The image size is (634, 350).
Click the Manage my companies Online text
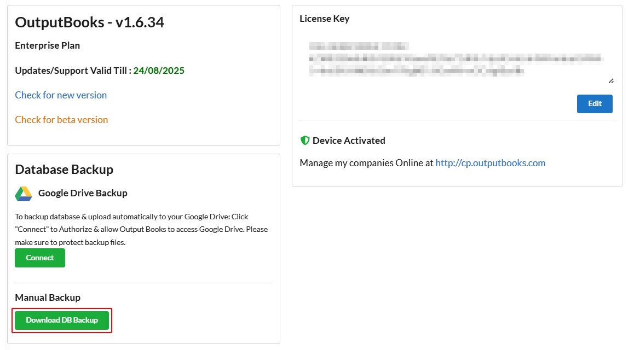367,162
